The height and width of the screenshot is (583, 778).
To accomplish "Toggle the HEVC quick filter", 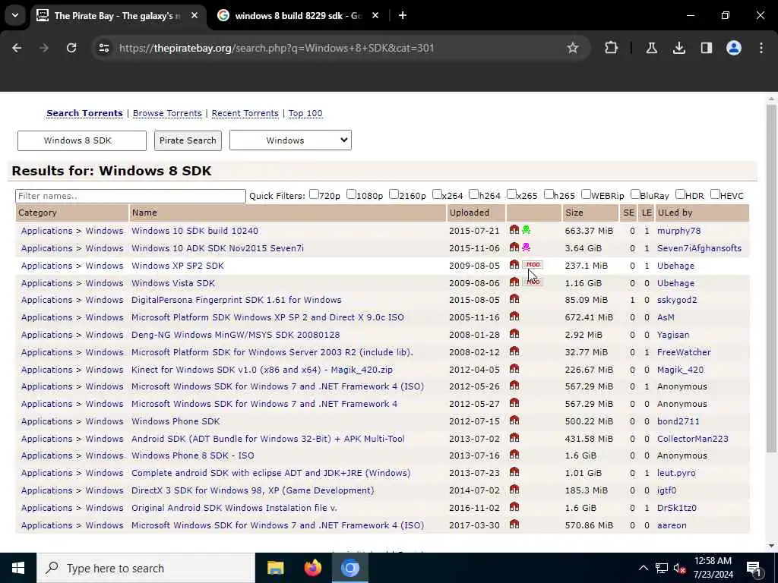I will 715,194.
